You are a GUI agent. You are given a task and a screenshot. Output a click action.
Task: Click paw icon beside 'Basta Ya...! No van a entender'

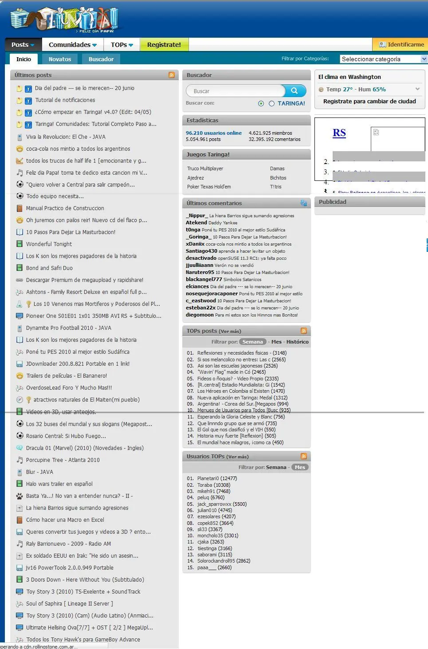pos(20,496)
